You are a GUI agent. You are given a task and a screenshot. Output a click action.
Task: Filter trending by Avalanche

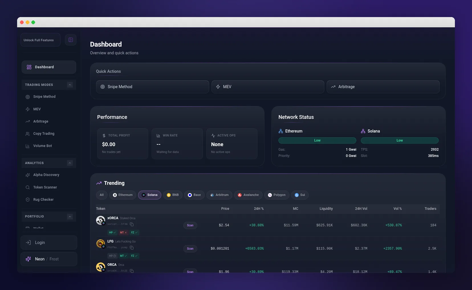[x=248, y=195]
